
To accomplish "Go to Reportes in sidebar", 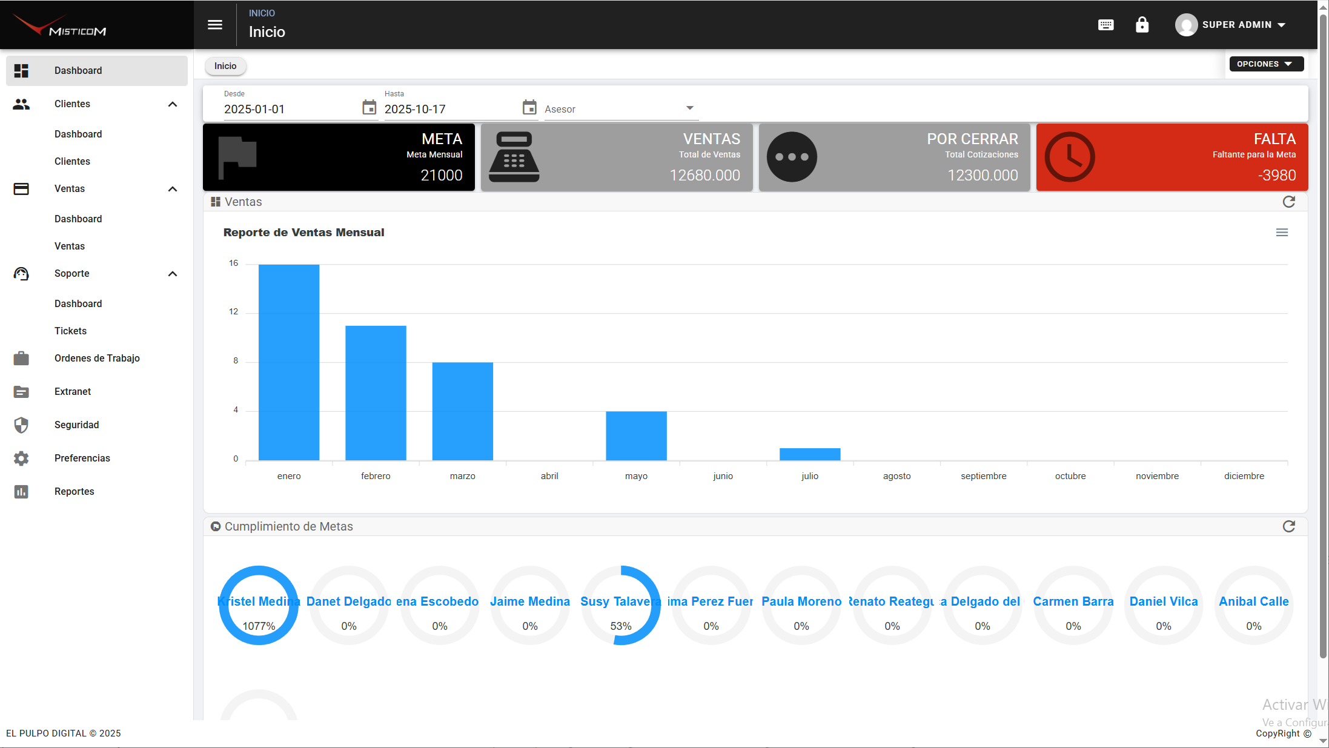I will pos(74,491).
